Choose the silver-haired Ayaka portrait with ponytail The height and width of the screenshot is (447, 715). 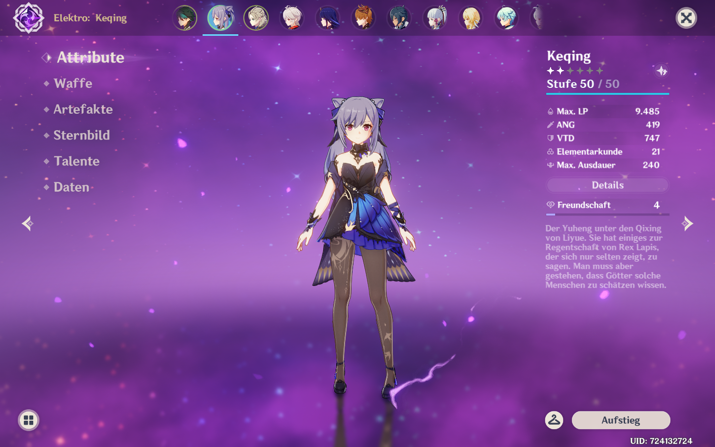click(x=435, y=18)
